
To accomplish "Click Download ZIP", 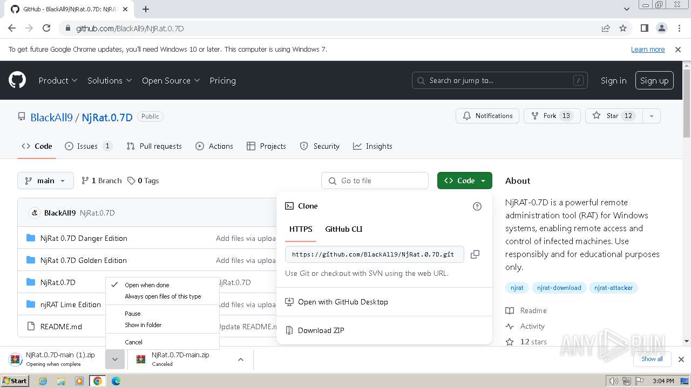I will pyautogui.click(x=321, y=330).
